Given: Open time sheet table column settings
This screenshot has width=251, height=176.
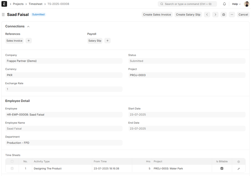Looking at the screenshot, I should [x=238, y=162].
